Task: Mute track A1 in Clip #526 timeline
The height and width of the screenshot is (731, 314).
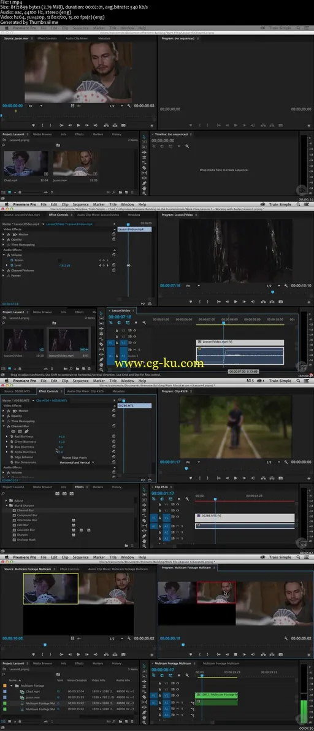Action: pos(177,526)
